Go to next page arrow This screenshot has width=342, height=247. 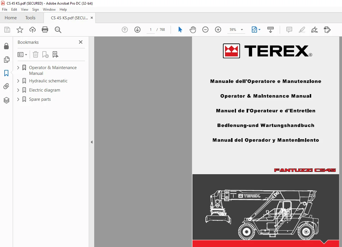137,30
